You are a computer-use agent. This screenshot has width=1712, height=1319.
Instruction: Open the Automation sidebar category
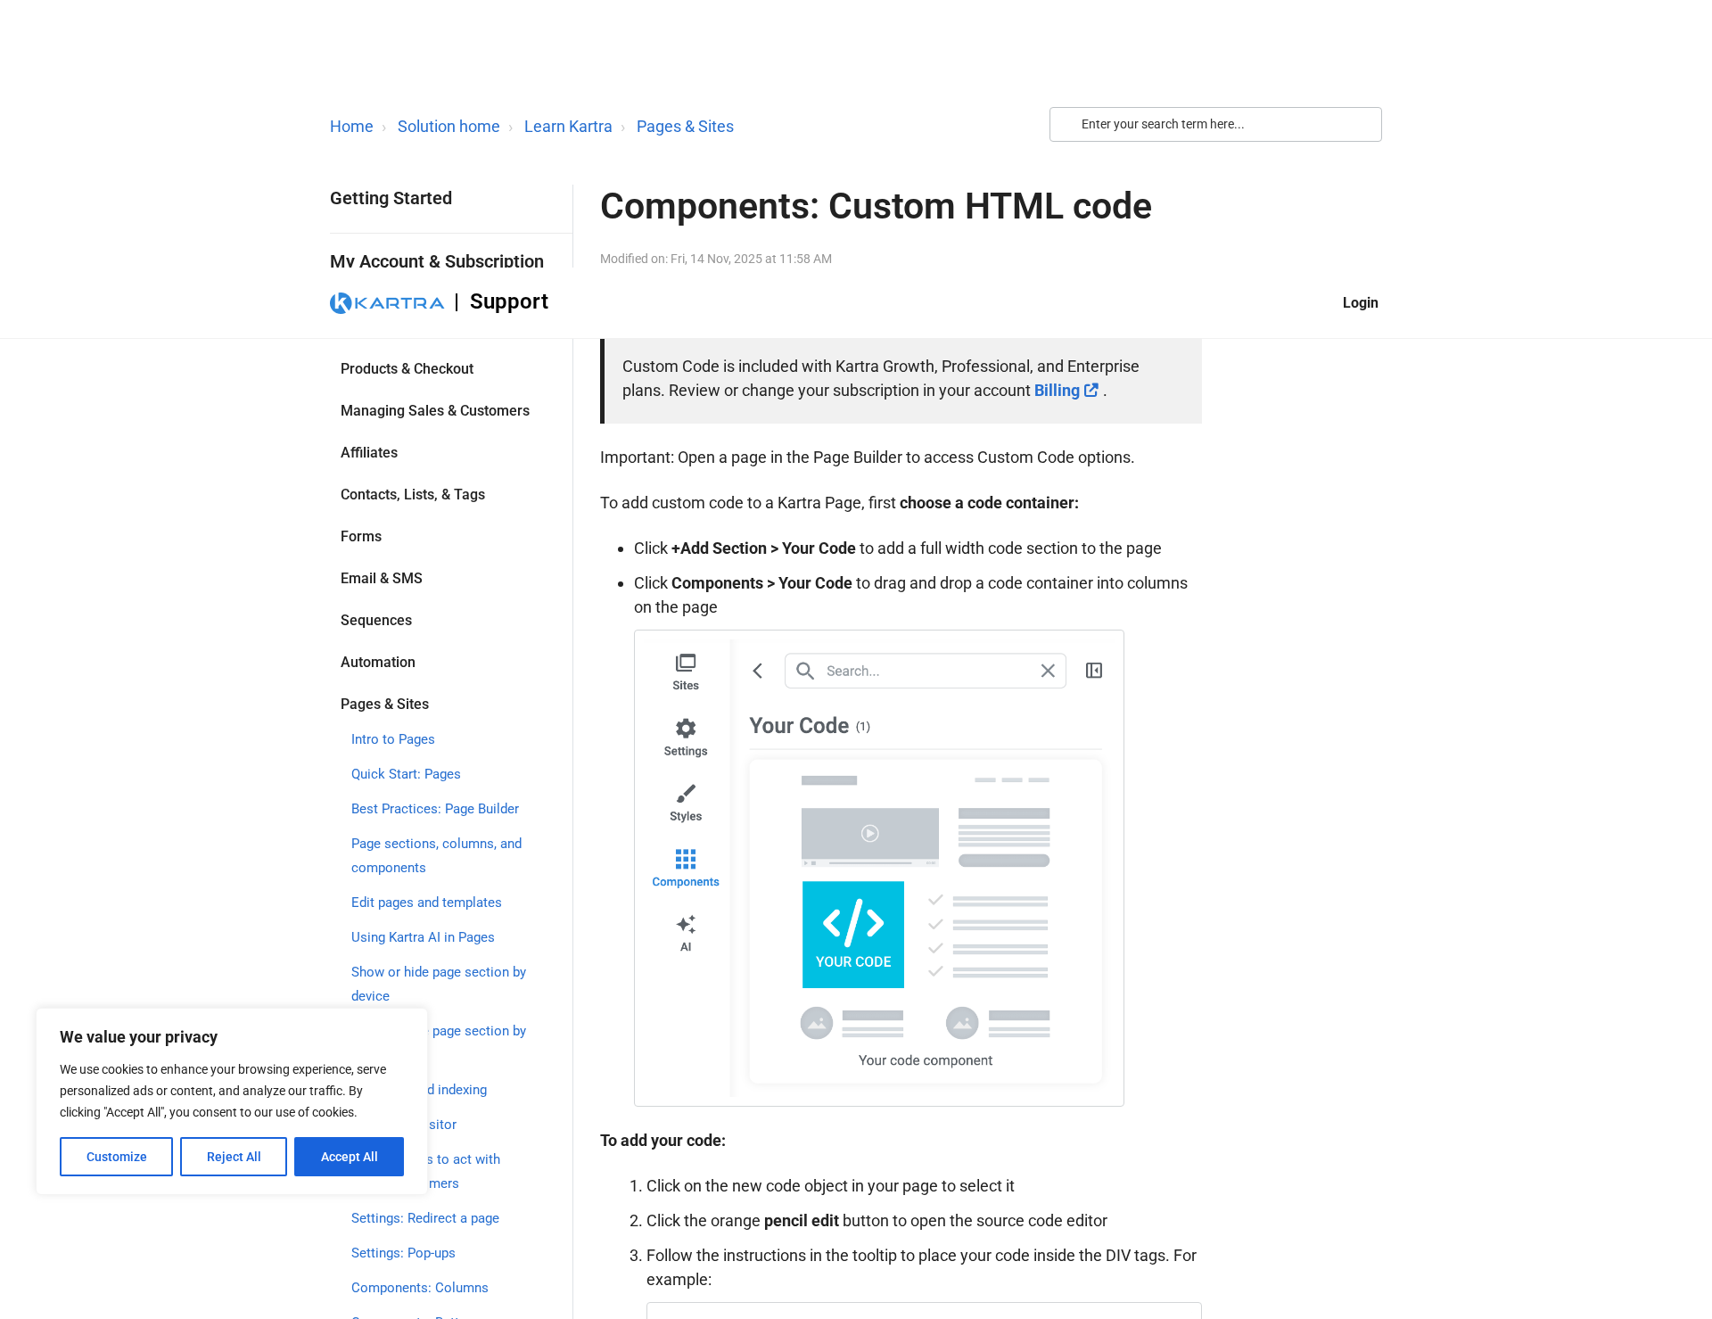(x=377, y=662)
